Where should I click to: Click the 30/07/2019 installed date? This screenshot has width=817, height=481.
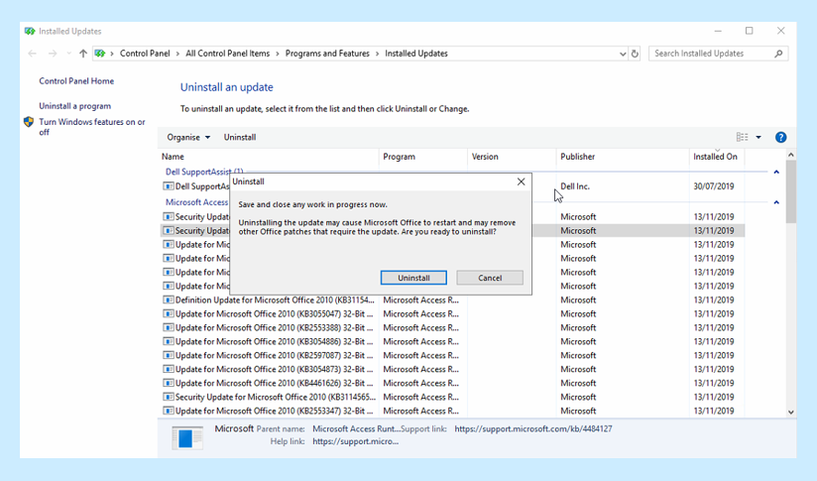pos(713,186)
